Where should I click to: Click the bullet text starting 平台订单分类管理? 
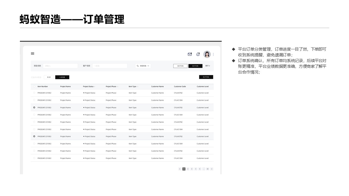coord(282,51)
